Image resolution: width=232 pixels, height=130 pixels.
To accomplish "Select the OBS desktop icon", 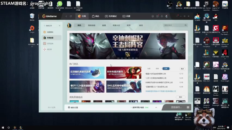I will click(x=170, y=5).
